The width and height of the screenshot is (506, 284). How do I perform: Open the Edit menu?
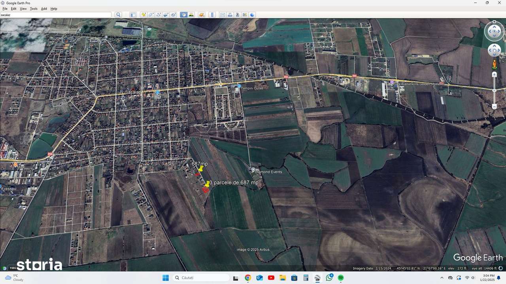pos(14,9)
